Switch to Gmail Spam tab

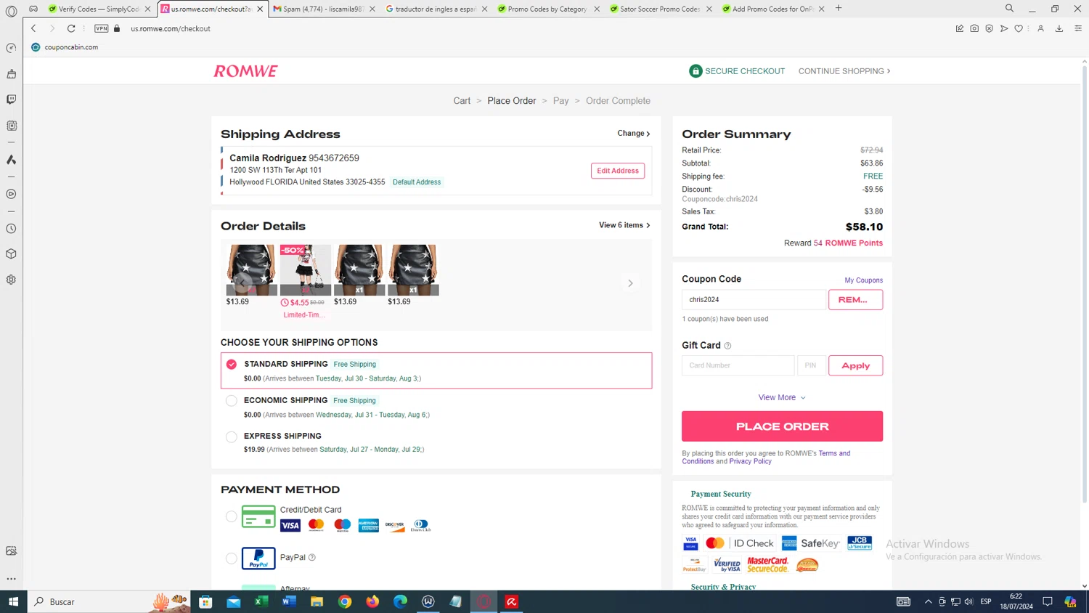(x=324, y=9)
